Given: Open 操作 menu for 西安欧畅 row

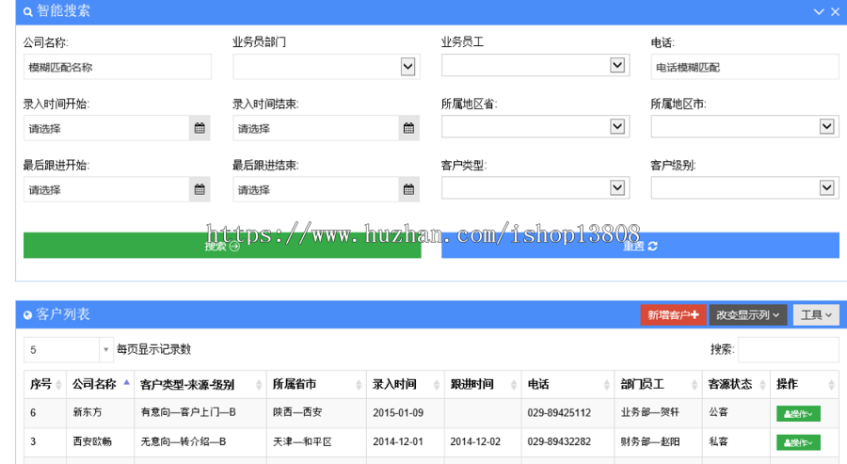Looking at the screenshot, I should (798, 442).
